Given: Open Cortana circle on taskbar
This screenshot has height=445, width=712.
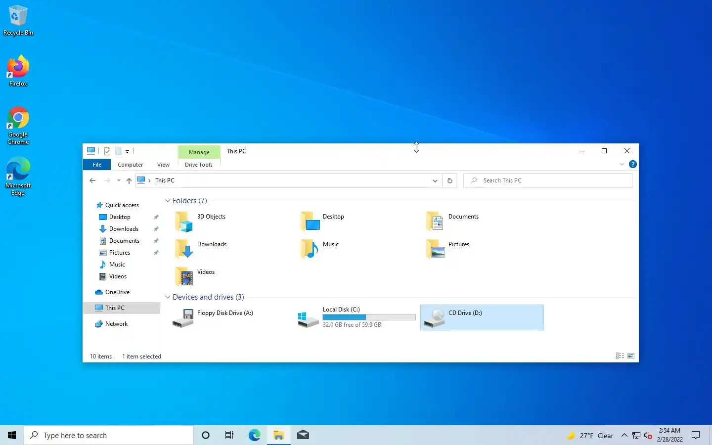Looking at the screenshot, I should (206, 435).
